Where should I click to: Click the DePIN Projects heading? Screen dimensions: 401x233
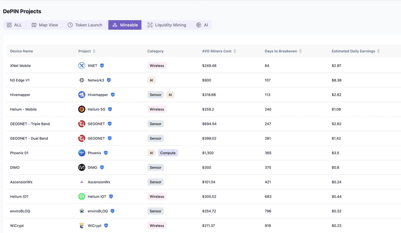(22, 11)
